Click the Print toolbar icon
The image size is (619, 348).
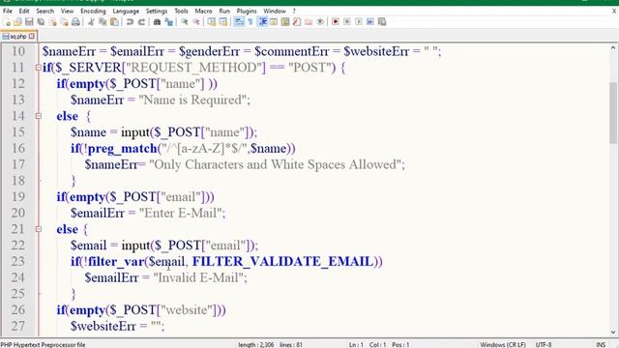(75, 22)
